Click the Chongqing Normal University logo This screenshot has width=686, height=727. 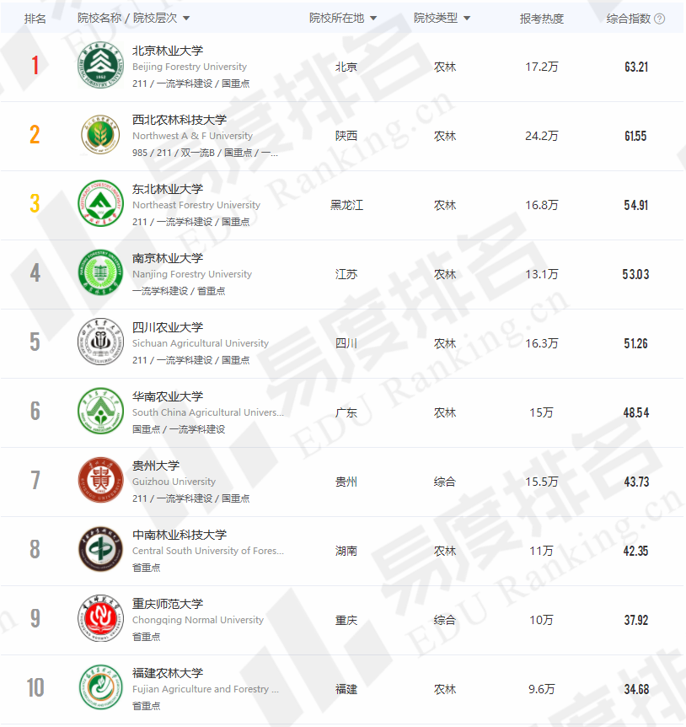click(x=100, y=620)
